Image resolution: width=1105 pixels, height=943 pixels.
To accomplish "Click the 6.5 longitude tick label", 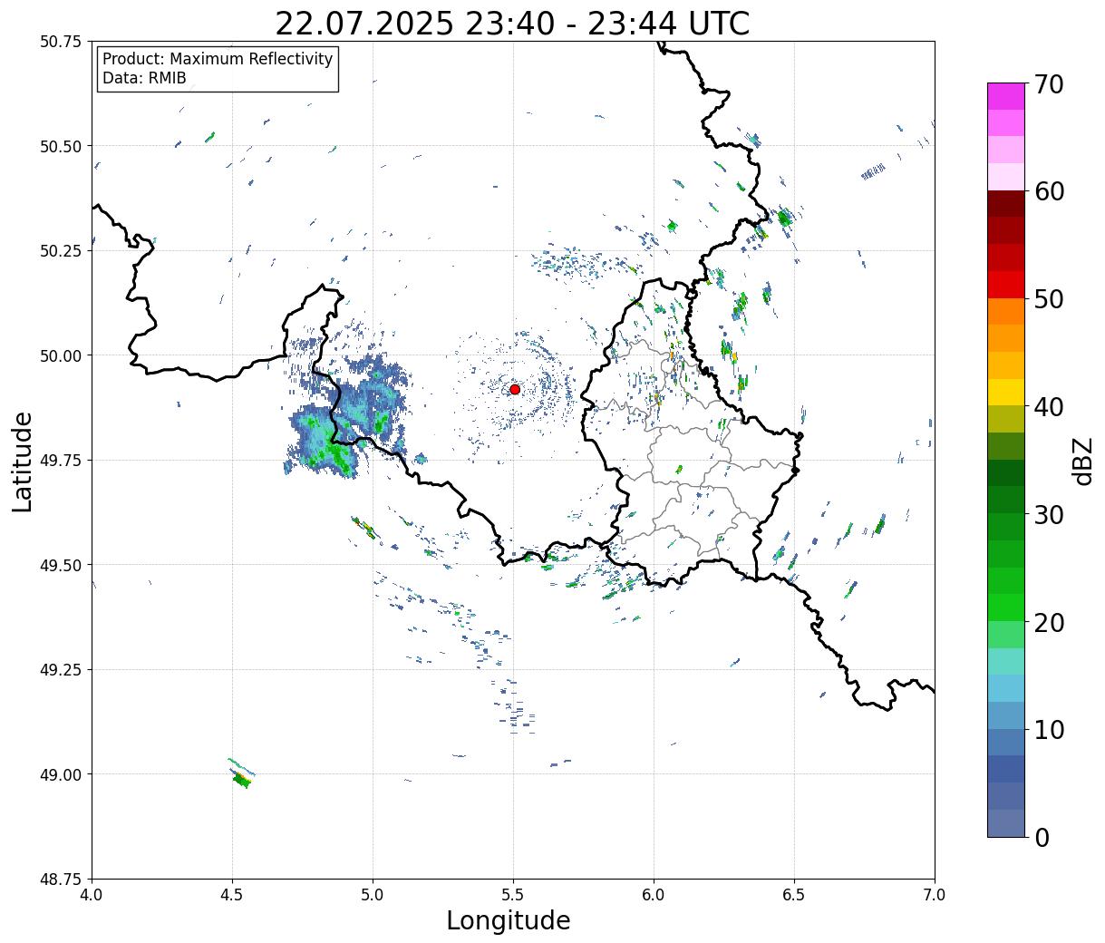I will 794,895.
